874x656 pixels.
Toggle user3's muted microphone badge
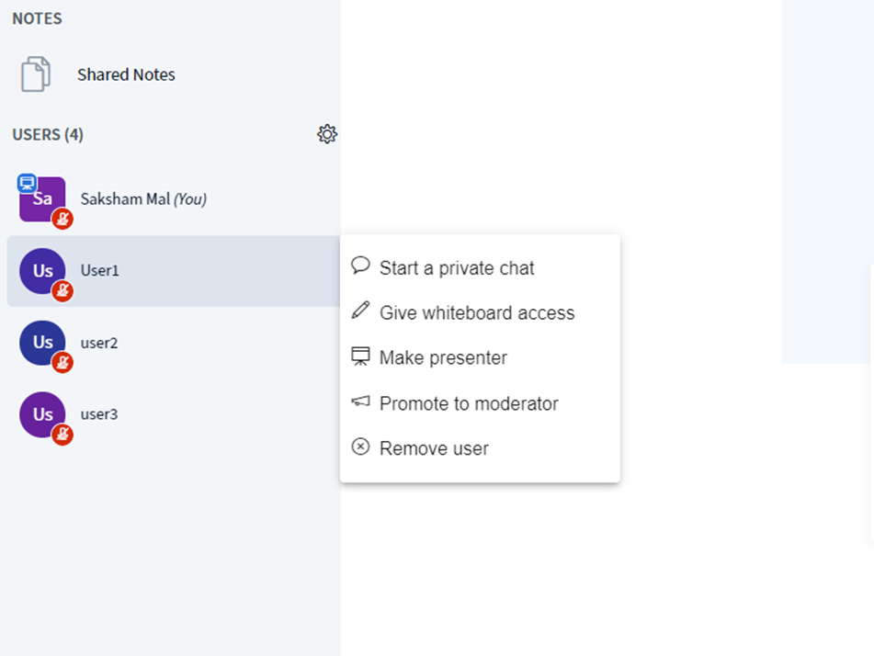(x=62, y=435)
